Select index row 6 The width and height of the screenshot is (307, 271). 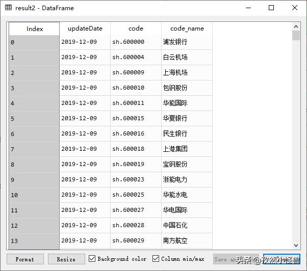tap(34, 134)
